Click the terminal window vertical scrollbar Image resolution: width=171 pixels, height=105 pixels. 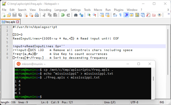(x=153, y=79)
